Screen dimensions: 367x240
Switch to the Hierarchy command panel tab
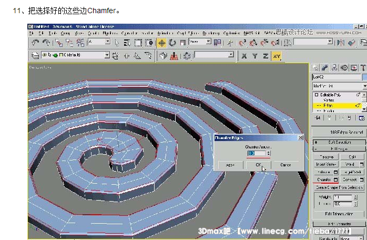click(334, 68)
